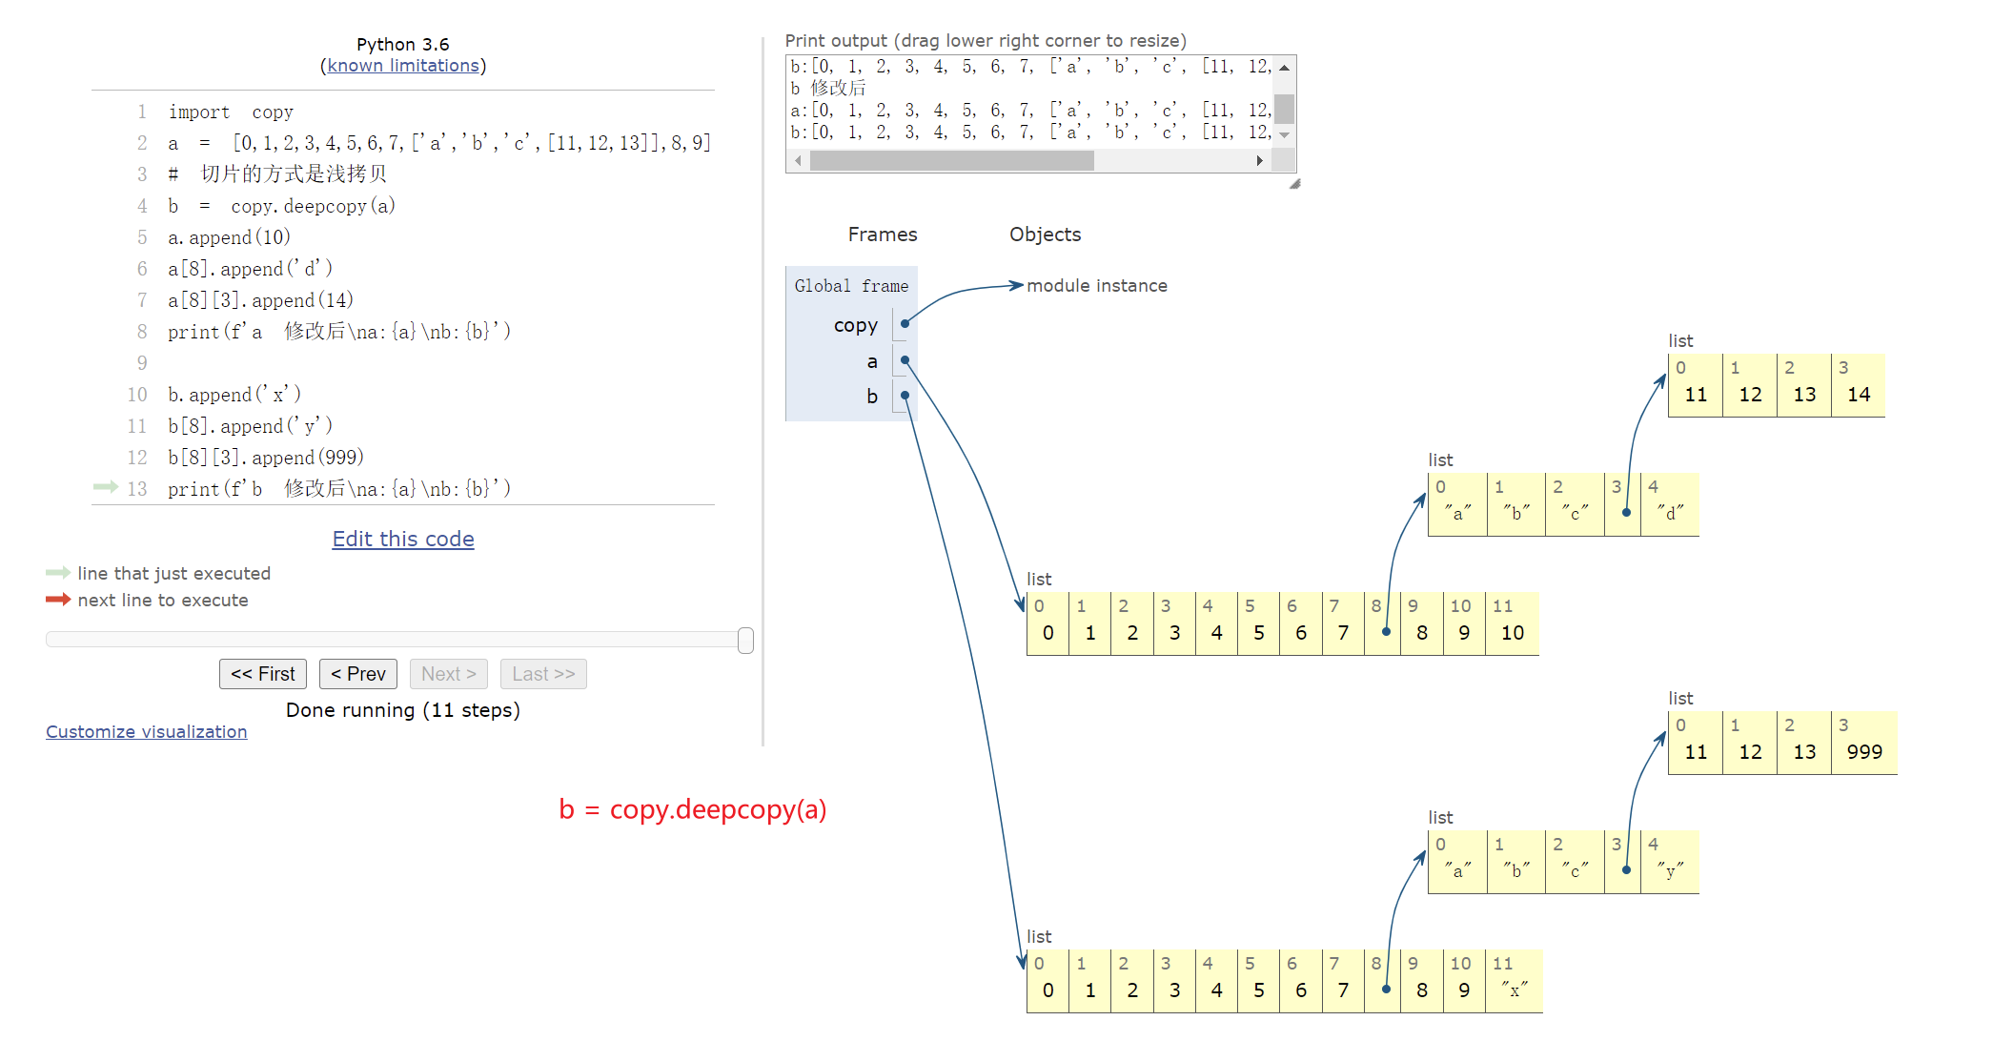Click the execution step slider handle
The height and width of the screenshot is (1041, 1993).
tap(745, 641)
